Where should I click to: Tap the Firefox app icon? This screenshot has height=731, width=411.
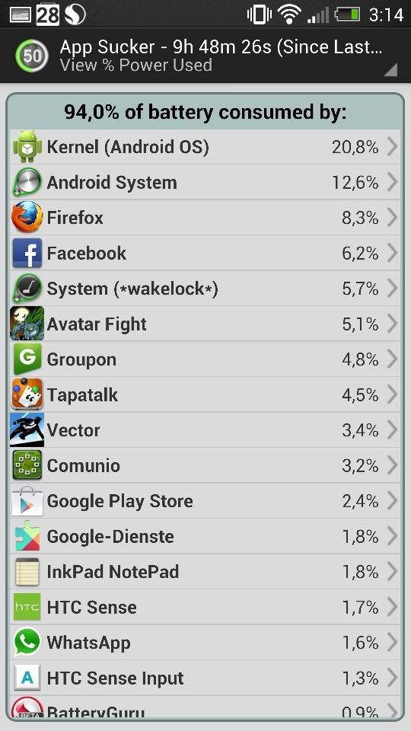tap(27, 217)
